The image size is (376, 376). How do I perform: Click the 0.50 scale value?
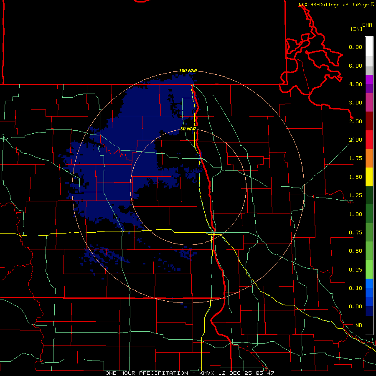[x=356, y=251]
